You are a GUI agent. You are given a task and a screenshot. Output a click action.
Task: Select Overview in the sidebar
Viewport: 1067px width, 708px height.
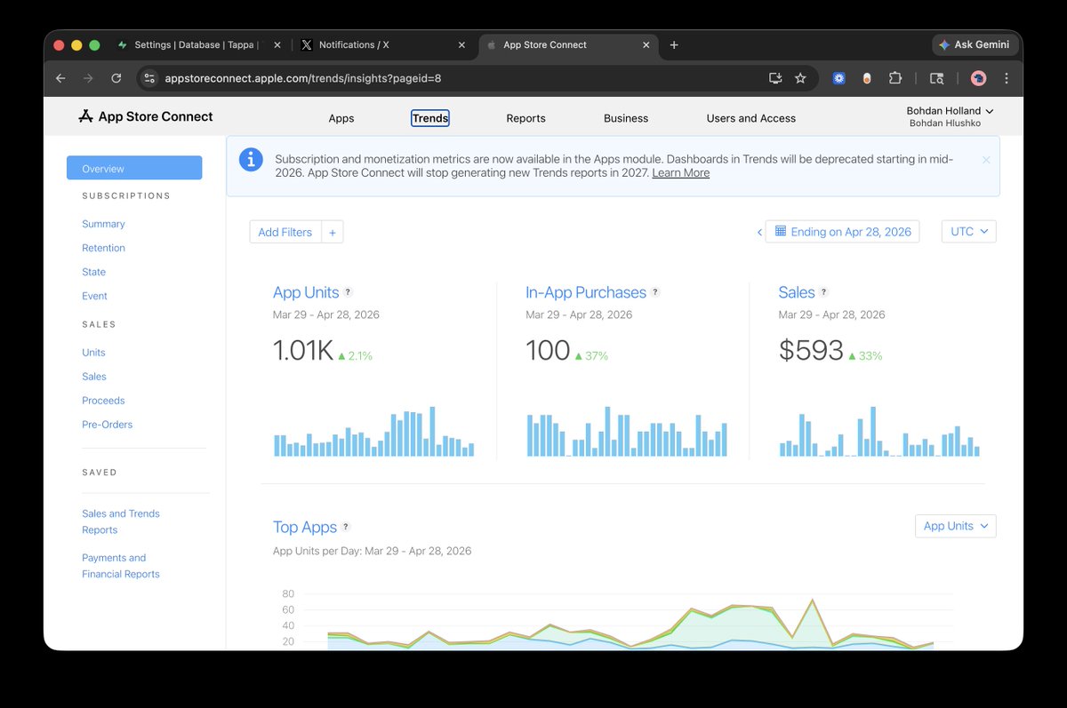pyautogui.click(x=134, y=168)
